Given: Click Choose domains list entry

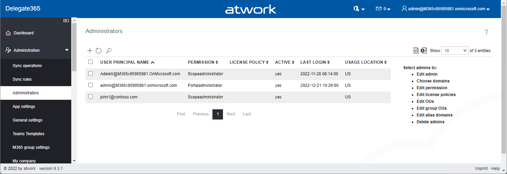Looking at the screenshot, I should point(433,81).
